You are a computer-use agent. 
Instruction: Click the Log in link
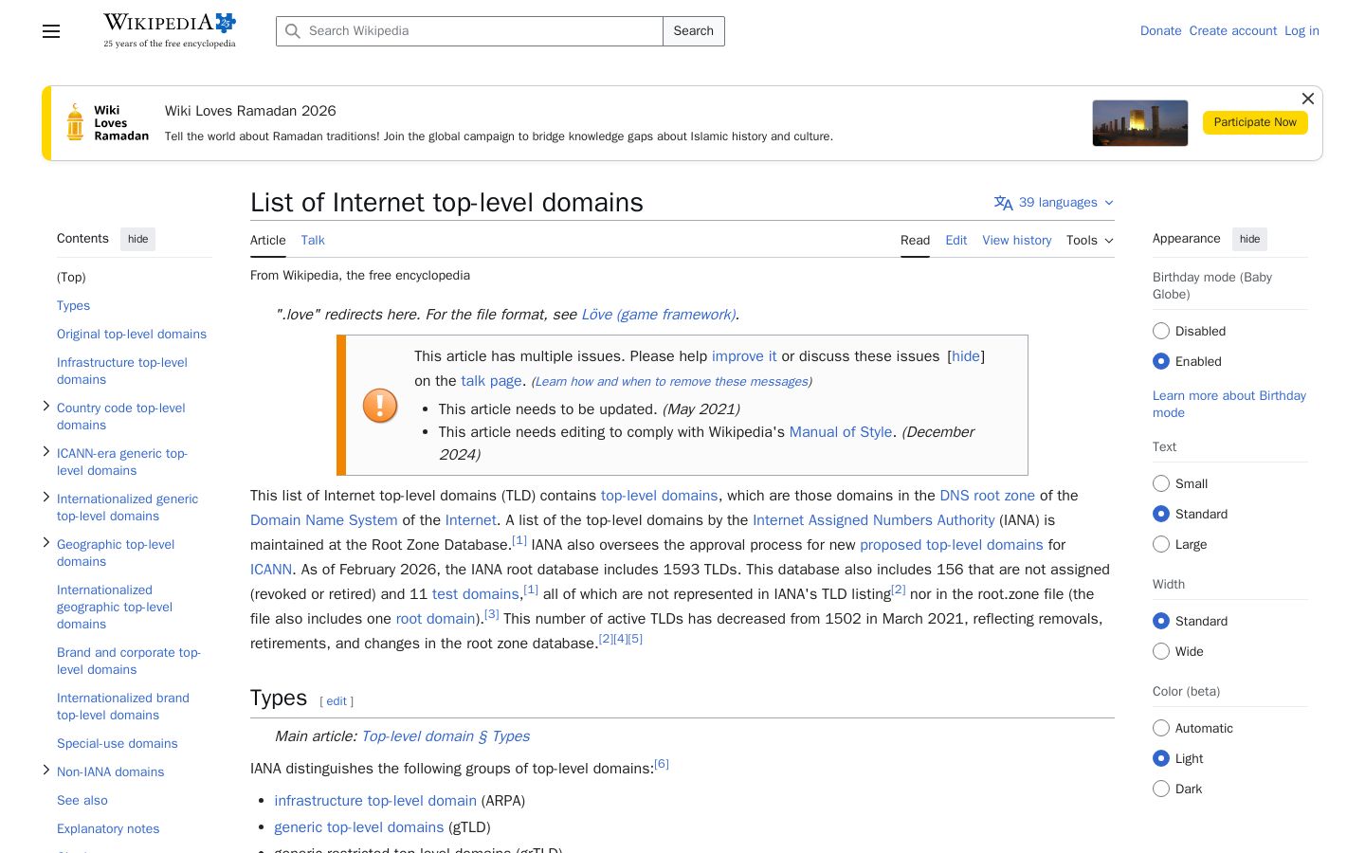(x=1301, y=31)
